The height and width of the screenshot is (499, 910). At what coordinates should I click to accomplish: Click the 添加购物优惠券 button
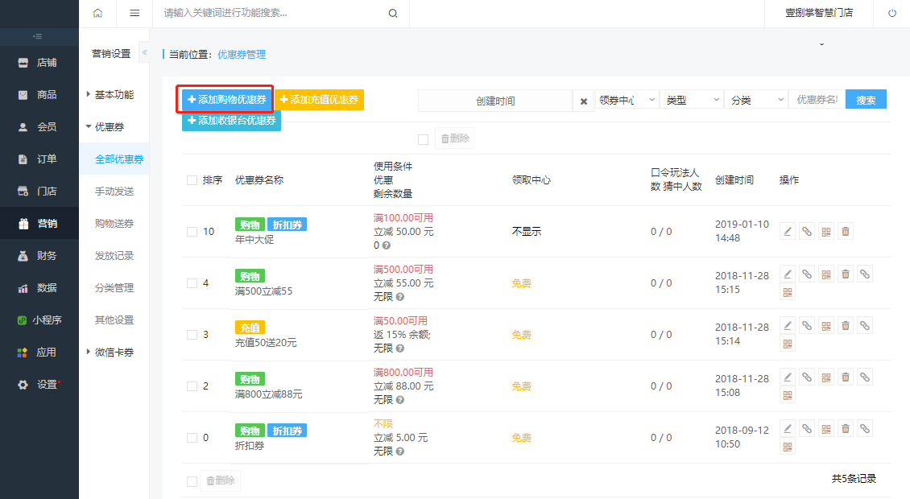pyautogui.click(x=227, y=100)
